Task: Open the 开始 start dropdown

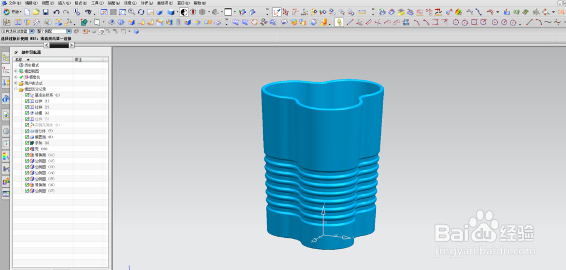Action: [x=12, y=12]
